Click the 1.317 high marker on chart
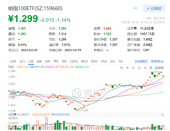 click(x=154, y=72)
